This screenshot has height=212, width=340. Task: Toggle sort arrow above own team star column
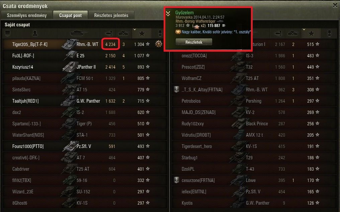click(x=135, y=29)
